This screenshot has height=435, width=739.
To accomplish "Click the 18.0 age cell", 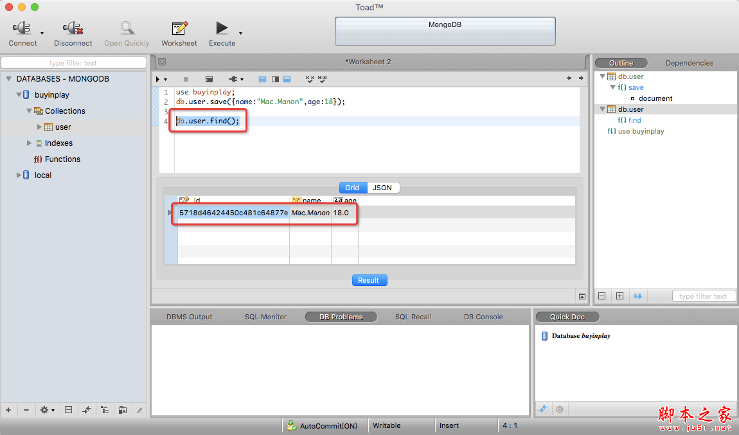I will pyautogui.click(x=344, y=213).
